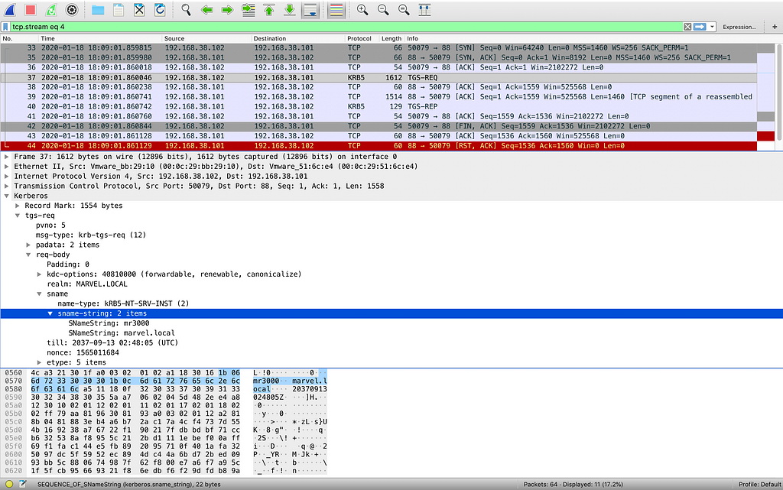This screenshot has width=783, height=490.
Task: Select packet 33 SYN row
Action: click(x=379, y=48)
